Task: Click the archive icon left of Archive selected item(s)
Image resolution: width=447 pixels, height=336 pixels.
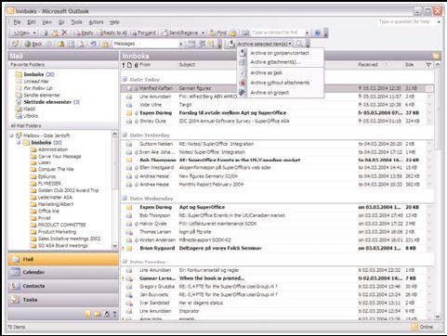Action: pyautogui.click(x=231, y=44)
